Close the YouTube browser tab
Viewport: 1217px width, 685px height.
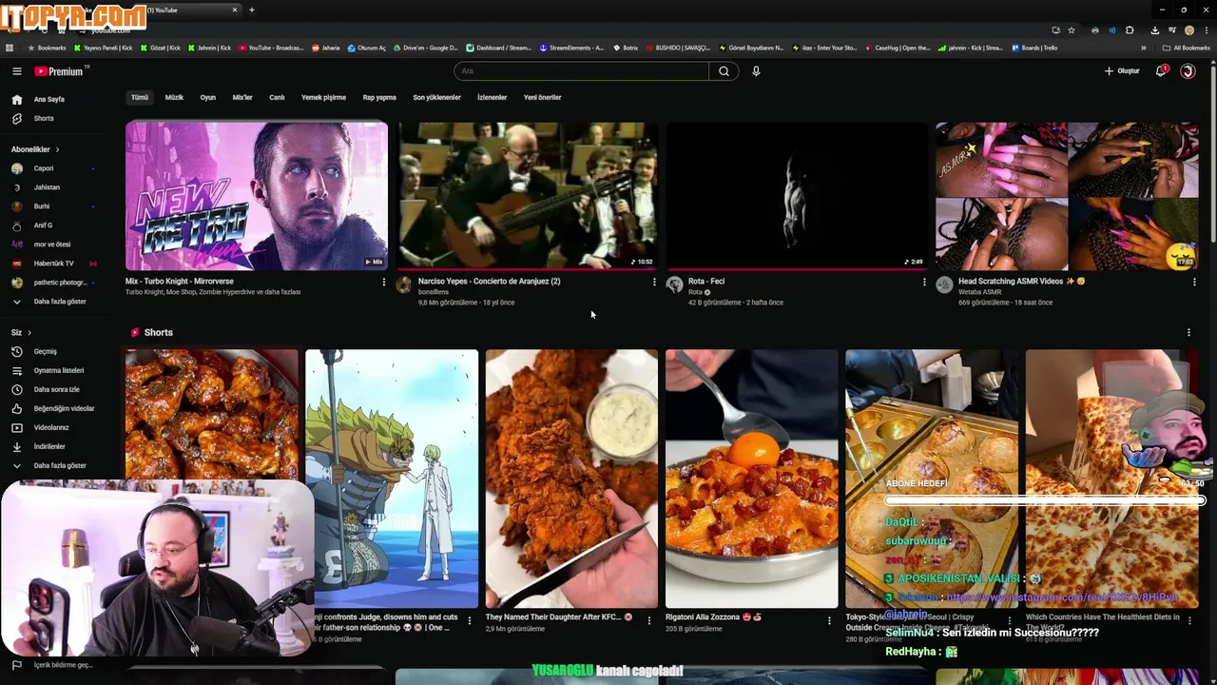coord(235,10)
